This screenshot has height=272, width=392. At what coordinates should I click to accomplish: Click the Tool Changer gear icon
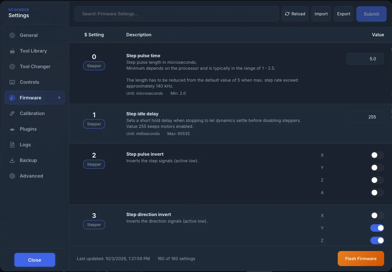[x=12, y=67]
